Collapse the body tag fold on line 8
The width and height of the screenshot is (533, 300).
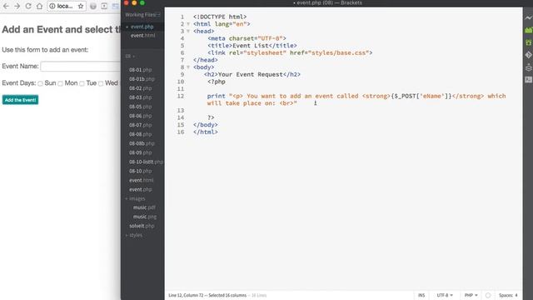tap(188, 67)
